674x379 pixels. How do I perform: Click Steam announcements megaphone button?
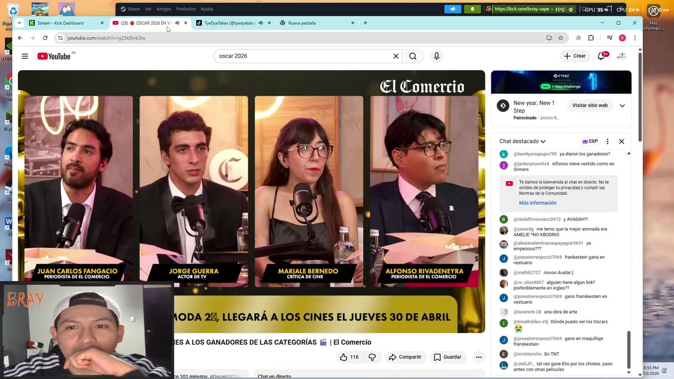coord(453,9)
